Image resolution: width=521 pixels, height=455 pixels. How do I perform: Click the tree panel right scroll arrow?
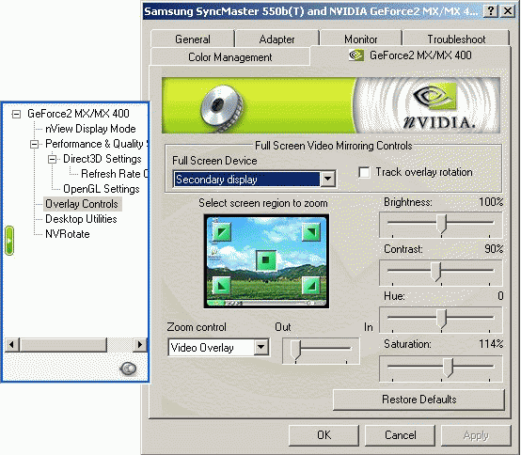pos(140,345)
